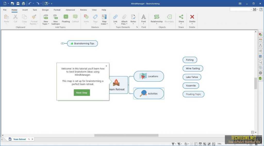The height and width of the screenshot is (146, 264).
Task: Close the Team Retreat document tab
Action: (x=32, y=139)
